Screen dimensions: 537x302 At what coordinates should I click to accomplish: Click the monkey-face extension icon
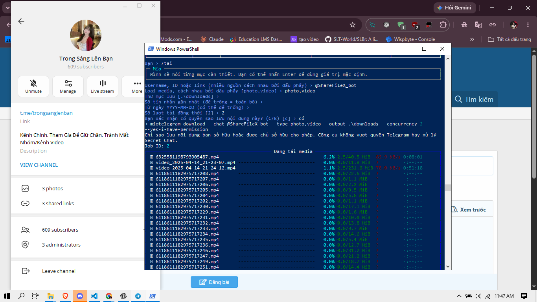[x=387, y=25]
